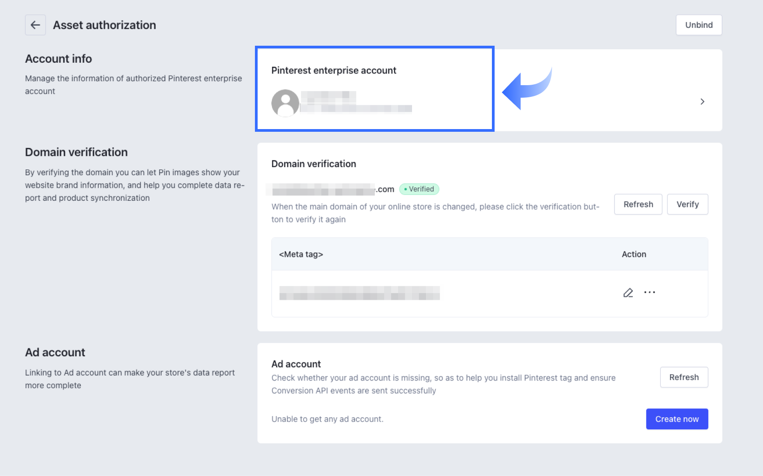Screen dimensions: 763x476
Task: Click the blurred verified domain name
Action: point(324,190)
